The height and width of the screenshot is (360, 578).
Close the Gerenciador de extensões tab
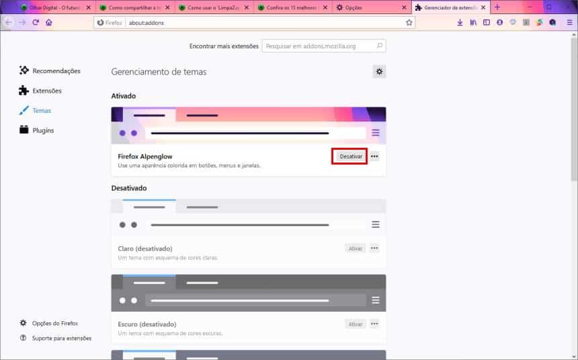(x=483, y=7)
